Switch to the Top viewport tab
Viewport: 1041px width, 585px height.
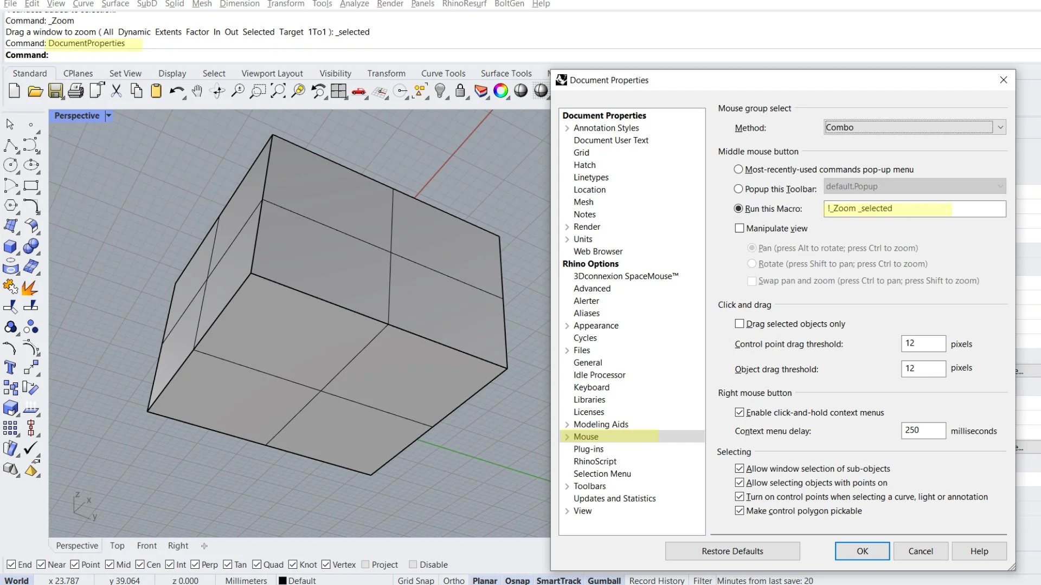tap(117, 545)
